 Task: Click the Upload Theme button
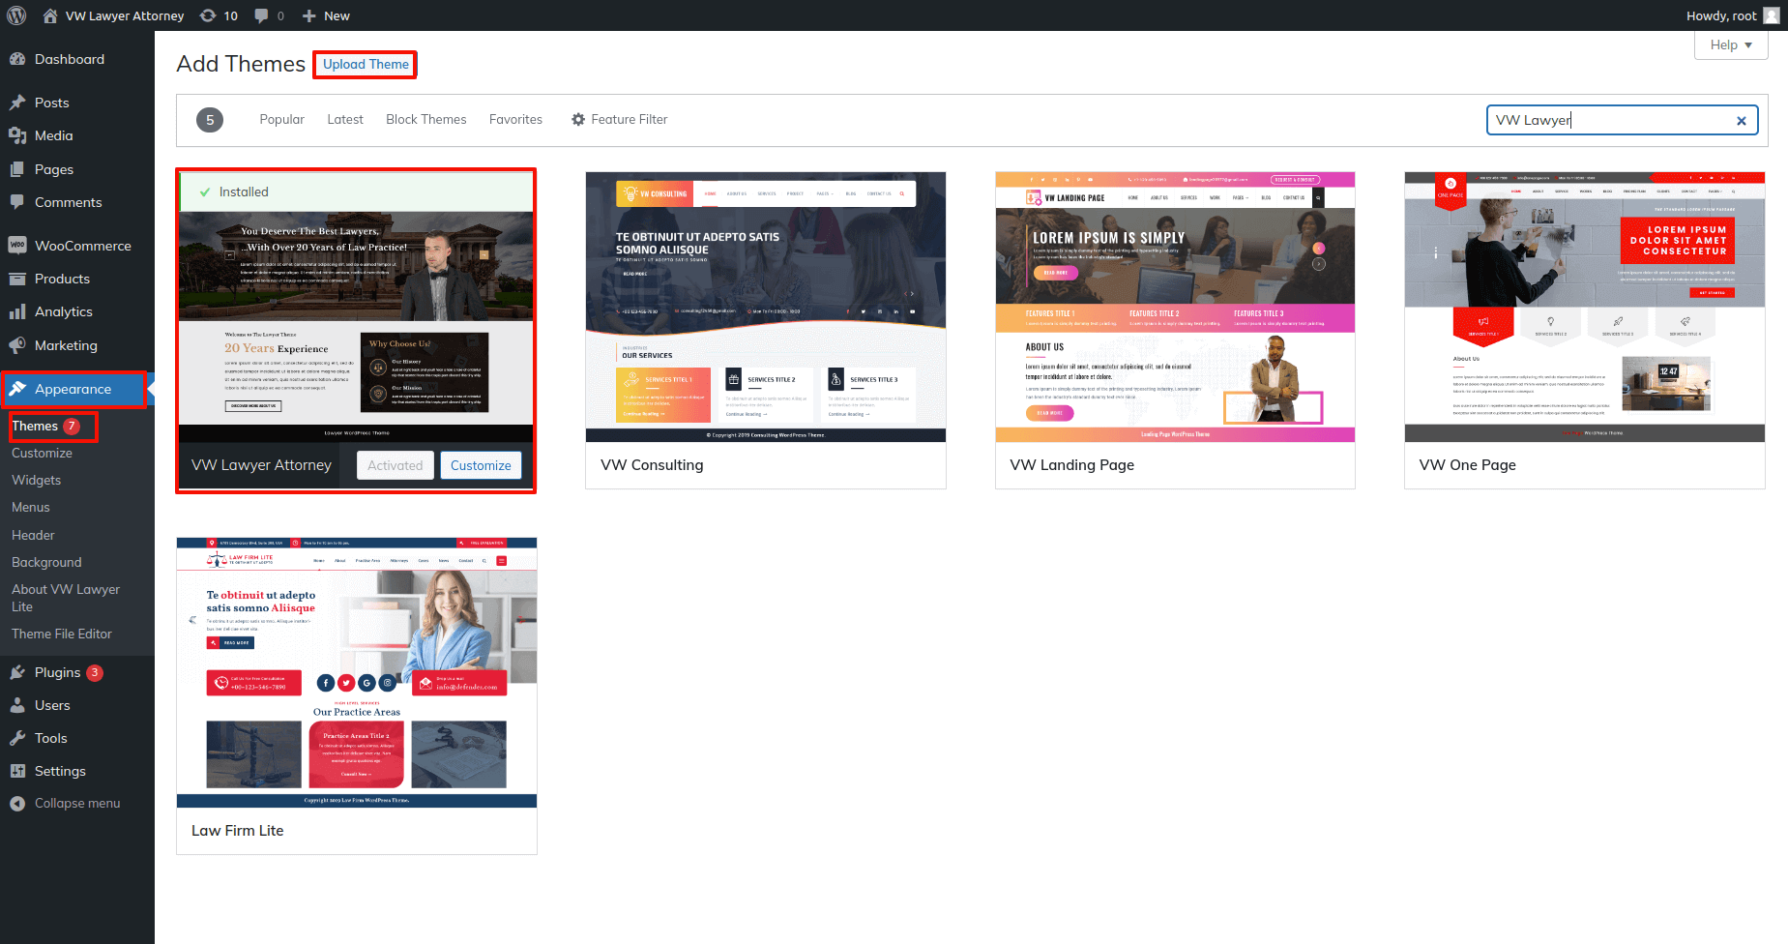tap(366, 65)
